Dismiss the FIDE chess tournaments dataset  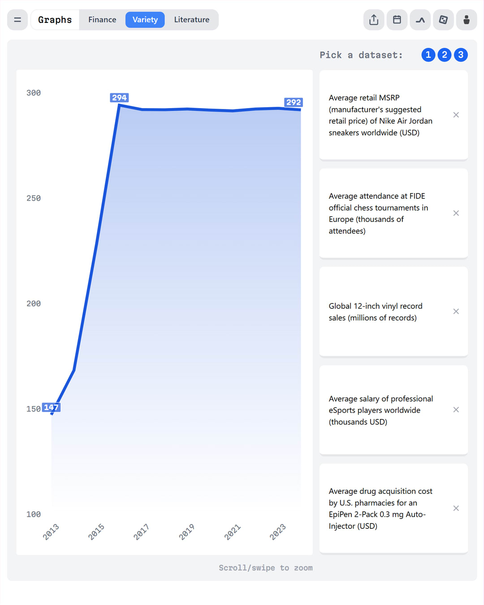click(456, 213)
